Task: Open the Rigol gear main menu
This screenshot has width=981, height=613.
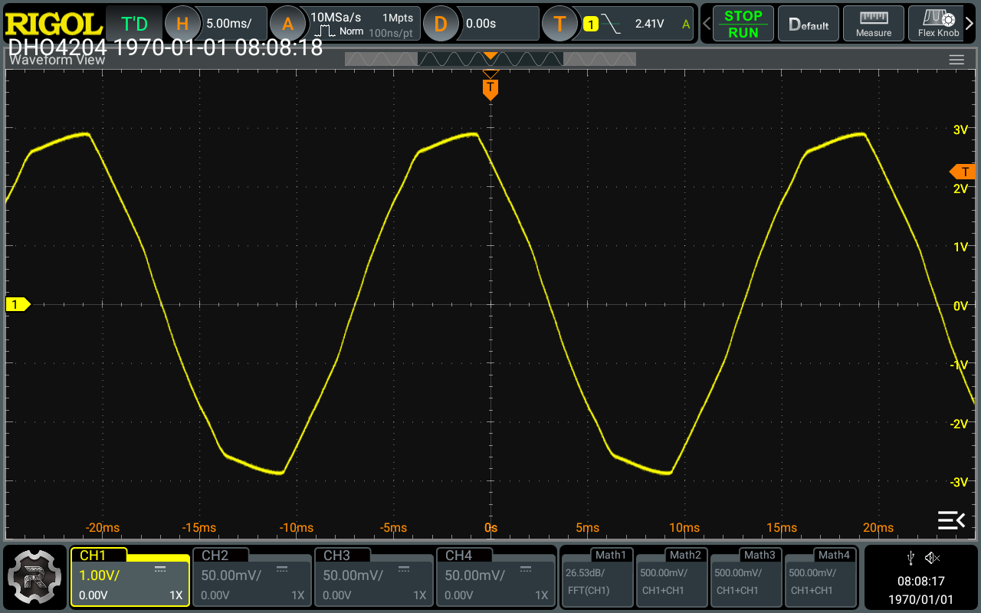Action: coord(34,576)
